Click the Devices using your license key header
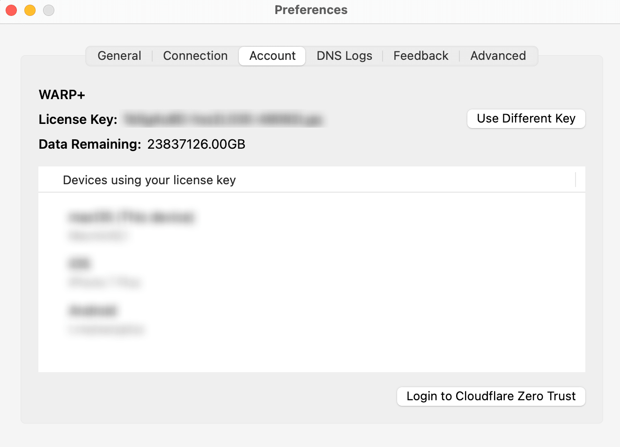Viewport: 620px width, 447px height. click(149, 180)
